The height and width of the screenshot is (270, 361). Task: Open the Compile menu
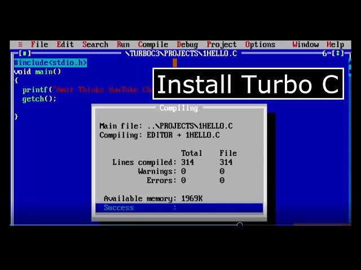point(153,44)
